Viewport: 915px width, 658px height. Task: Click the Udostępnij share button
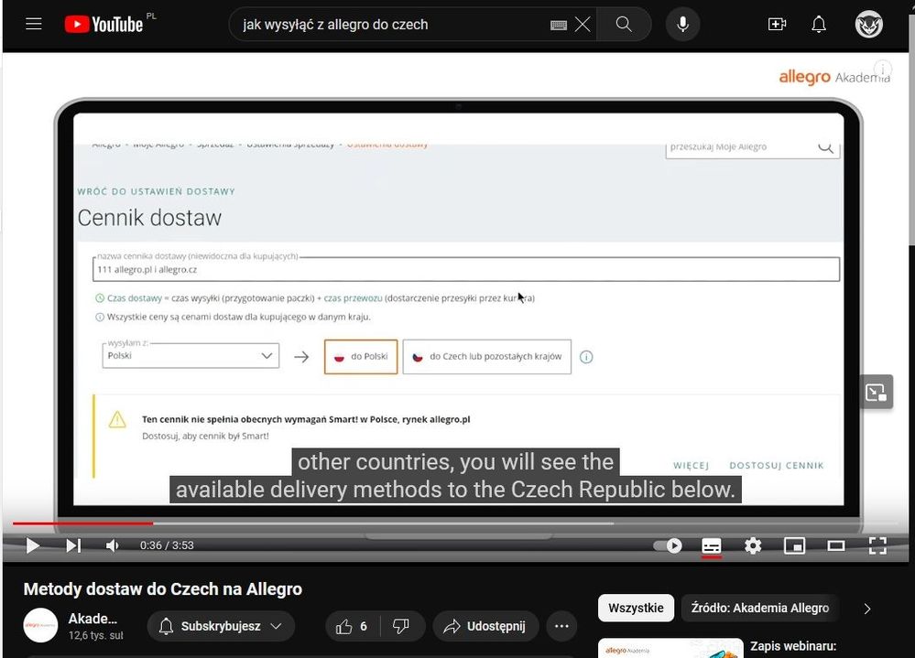tap(485, 626)
